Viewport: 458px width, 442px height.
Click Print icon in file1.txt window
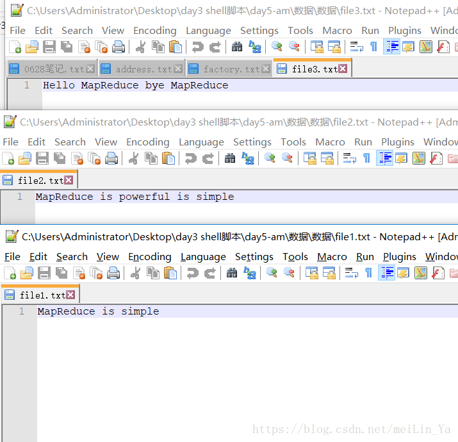click(x=113, y=273)
